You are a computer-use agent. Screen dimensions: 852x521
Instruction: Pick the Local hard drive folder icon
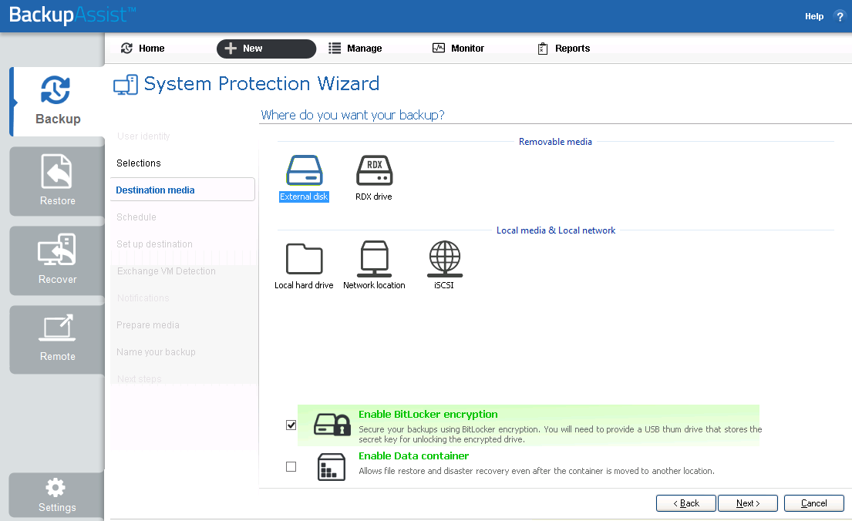click(x=305, y=259)
